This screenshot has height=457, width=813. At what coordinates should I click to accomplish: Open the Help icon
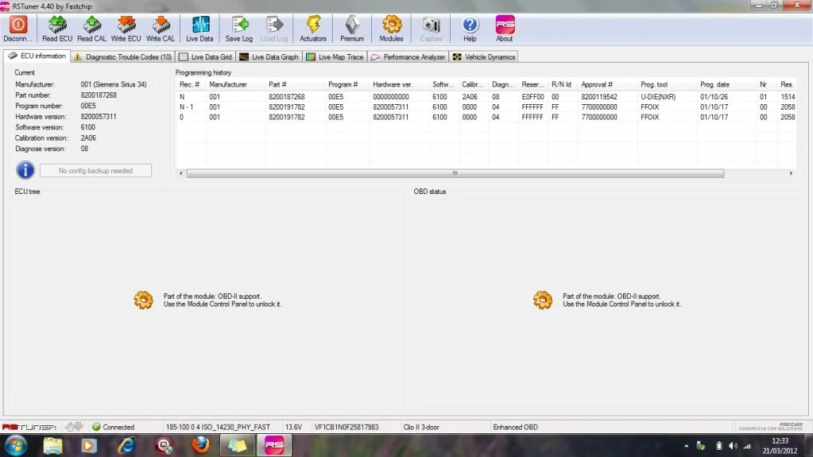click(x=470, y=25)
